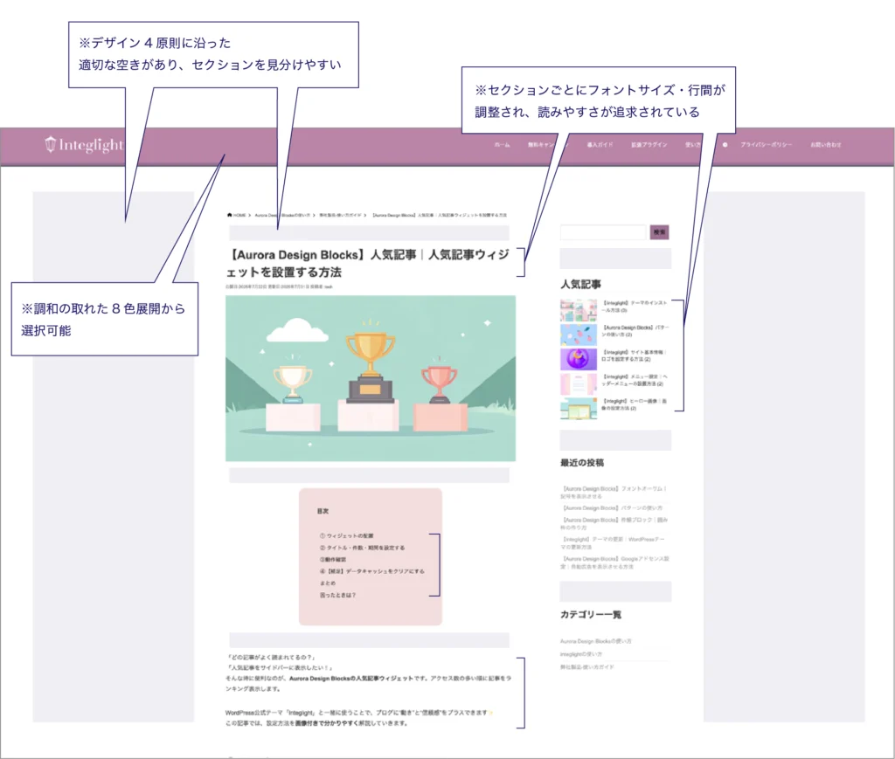895x759 pixels.
Task: Open the お問い合わせ header link
Action: [825, 145]
